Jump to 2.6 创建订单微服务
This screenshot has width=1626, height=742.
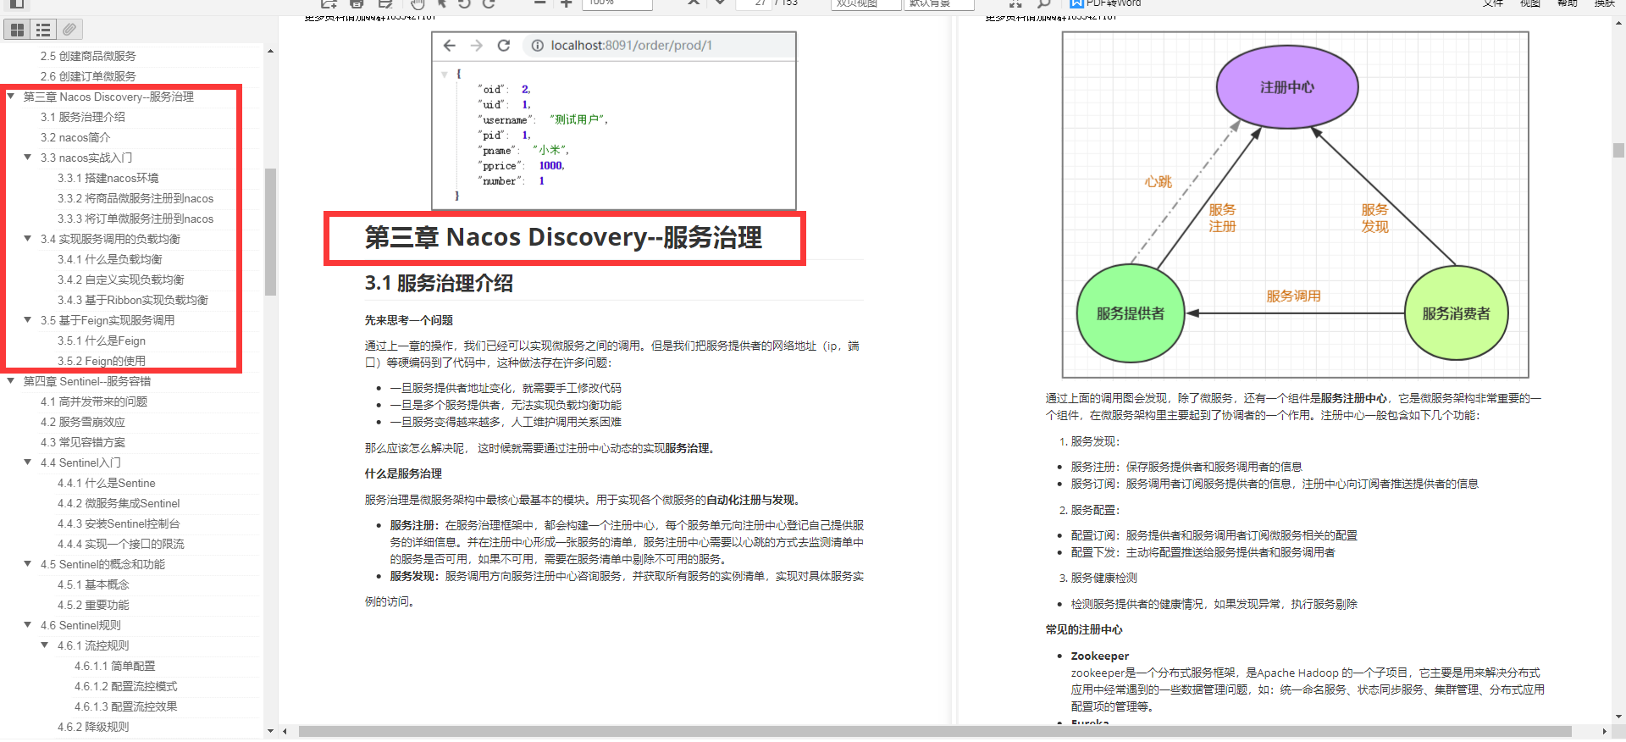[x=88, y=76]
